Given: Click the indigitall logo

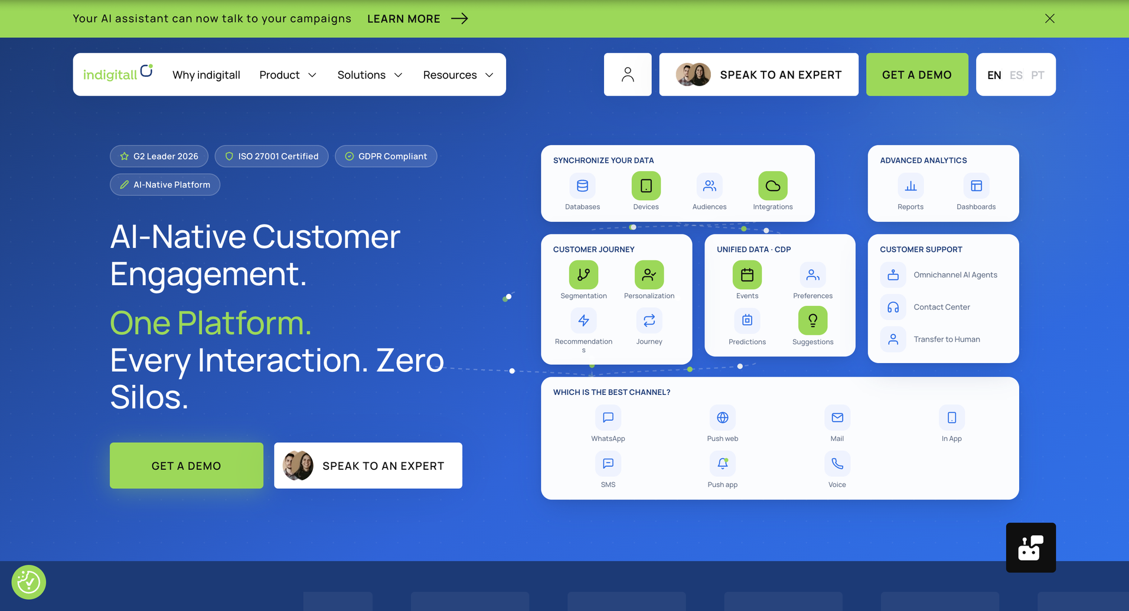Looking at the screenshot, I should click(118, 73).
